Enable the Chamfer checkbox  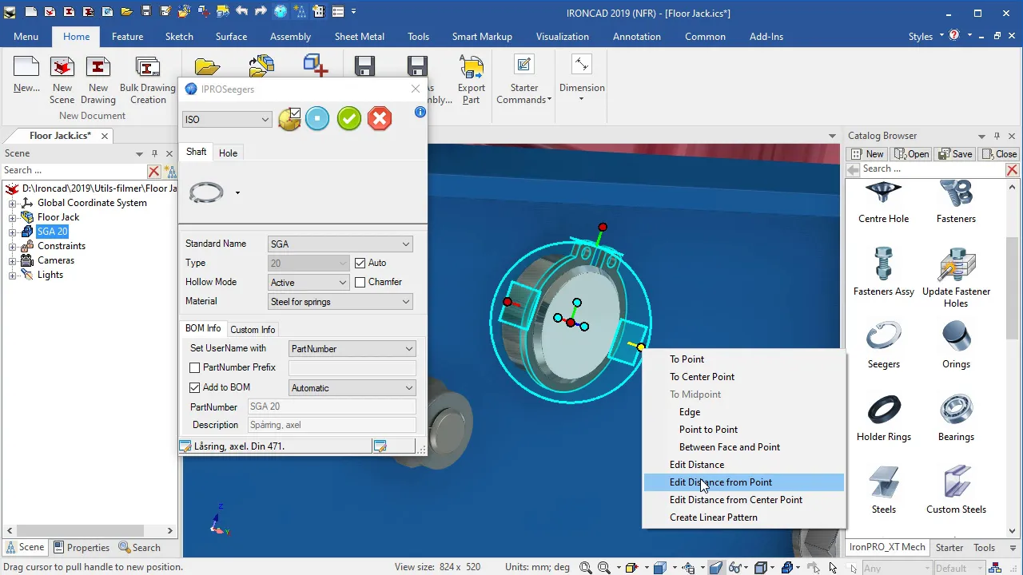(360, 282)
